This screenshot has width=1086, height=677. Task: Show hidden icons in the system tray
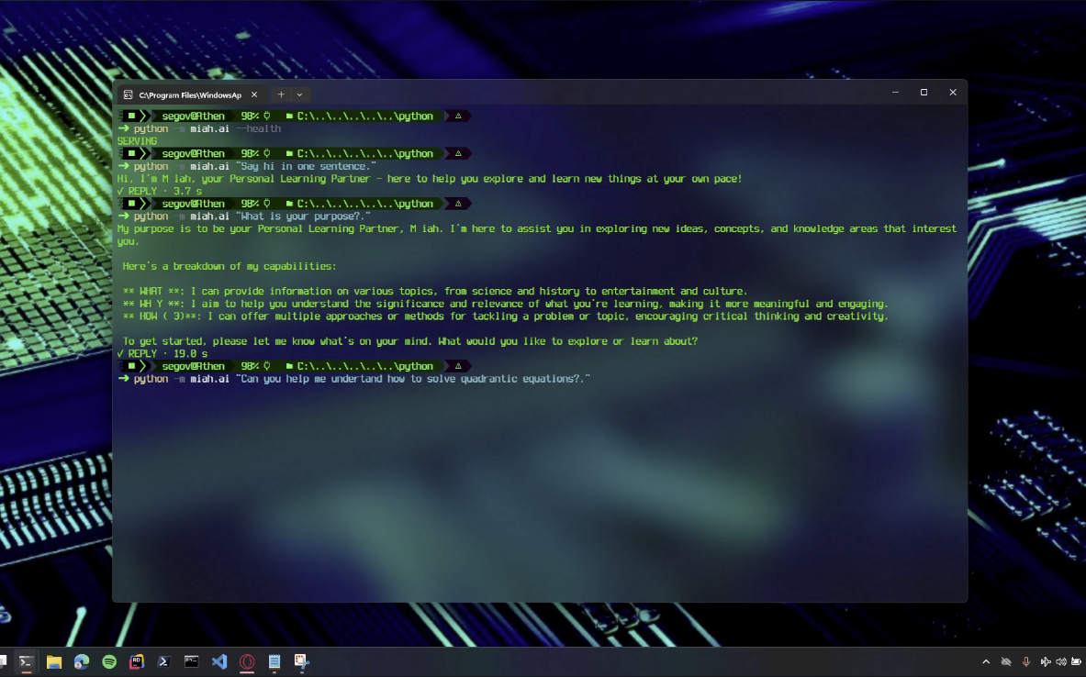coord(986,661)
